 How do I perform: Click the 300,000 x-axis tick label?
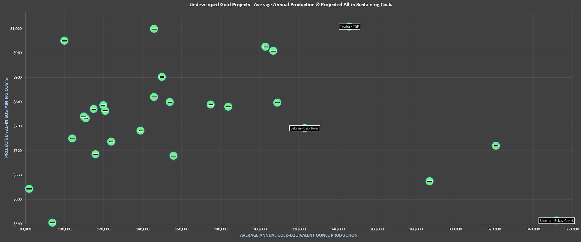(455, 229)
